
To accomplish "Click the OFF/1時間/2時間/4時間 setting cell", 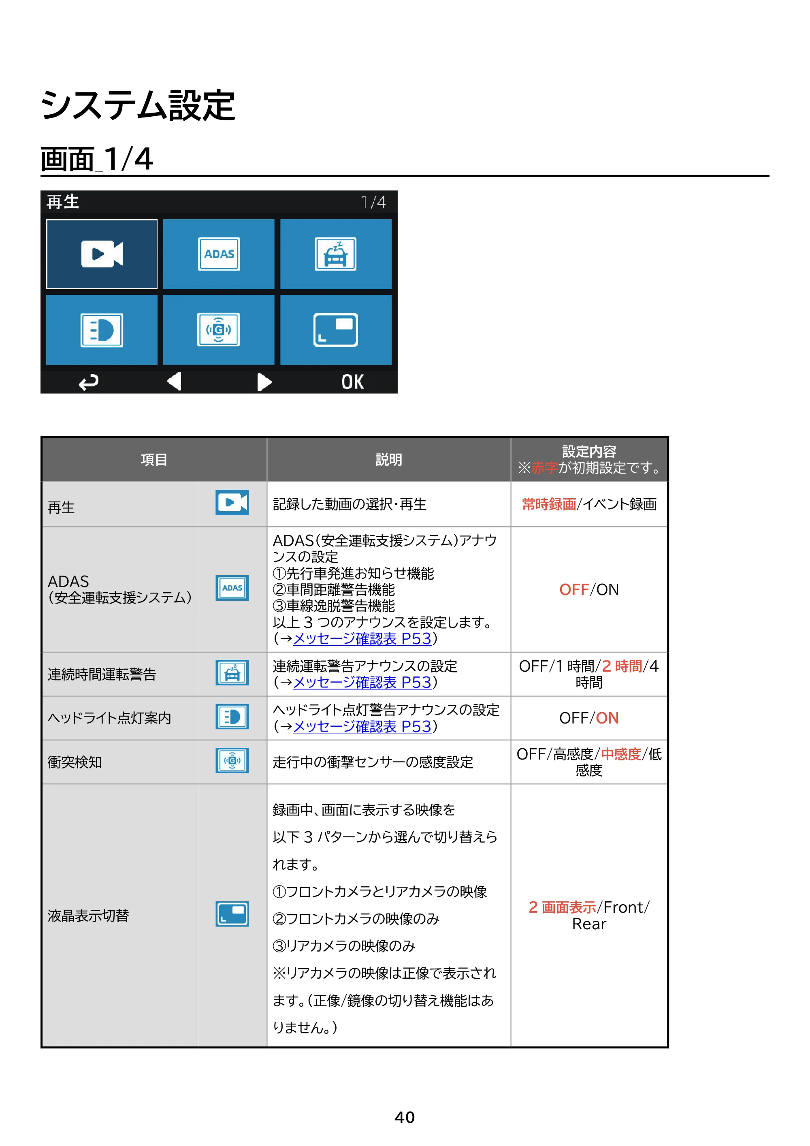I will [589, 674].
